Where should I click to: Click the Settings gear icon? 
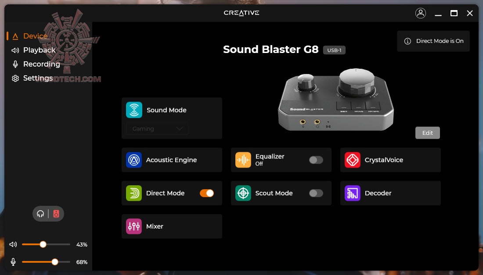(15, 78)
